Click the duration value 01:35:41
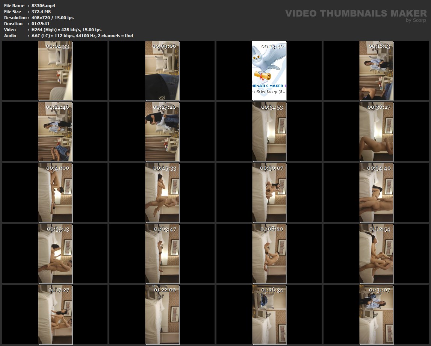431x346 pixels. pos(41,24)
